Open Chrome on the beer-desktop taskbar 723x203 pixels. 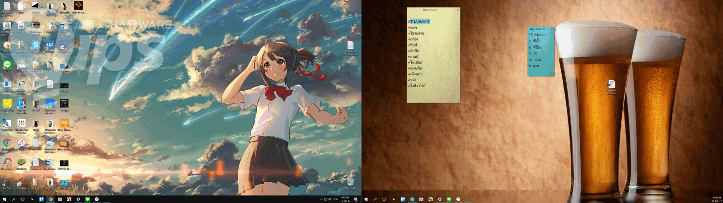(412, 199)
